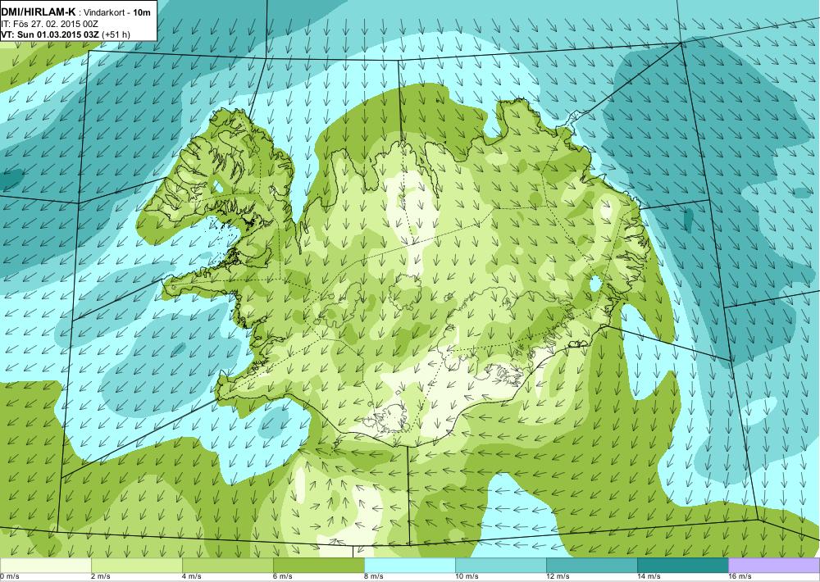Screen dimensions: 820x582
Task: Pick the 4–6 m/s green legend swatch
Action: click(227, 566)
